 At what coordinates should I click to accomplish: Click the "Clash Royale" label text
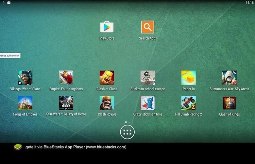point(107,114)
